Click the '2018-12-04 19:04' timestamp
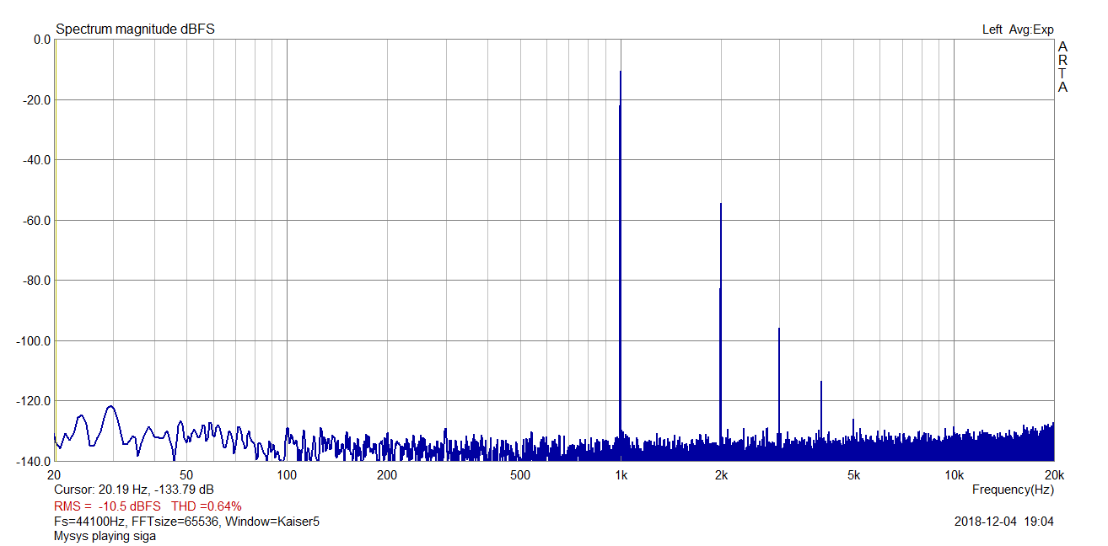Viewport: 1108px width, 546px height. pyautogui.click(x=1003, y=522)
